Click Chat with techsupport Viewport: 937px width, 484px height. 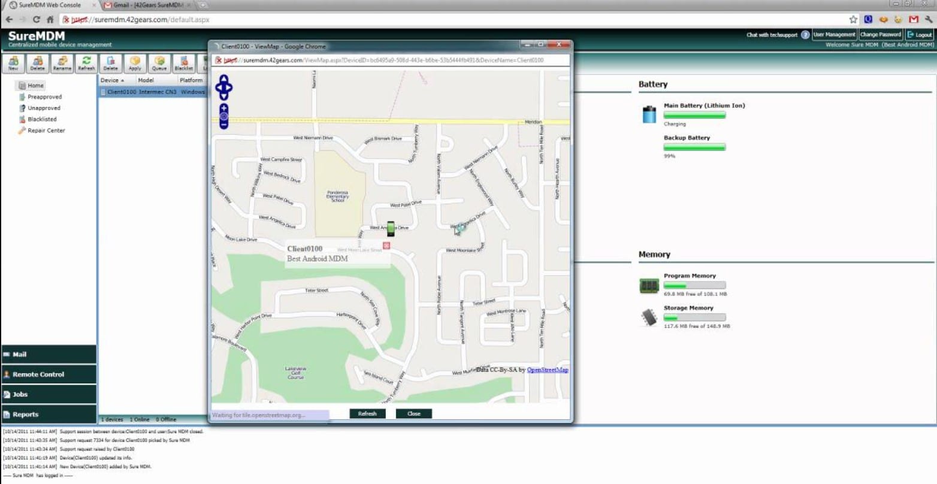(x=772, y=35)
